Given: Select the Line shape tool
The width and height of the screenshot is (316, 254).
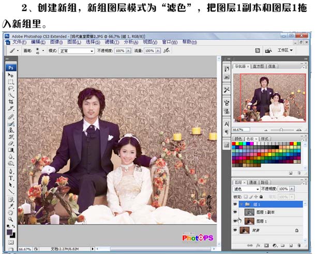Looking at the screenshot, I should [11, 191].
